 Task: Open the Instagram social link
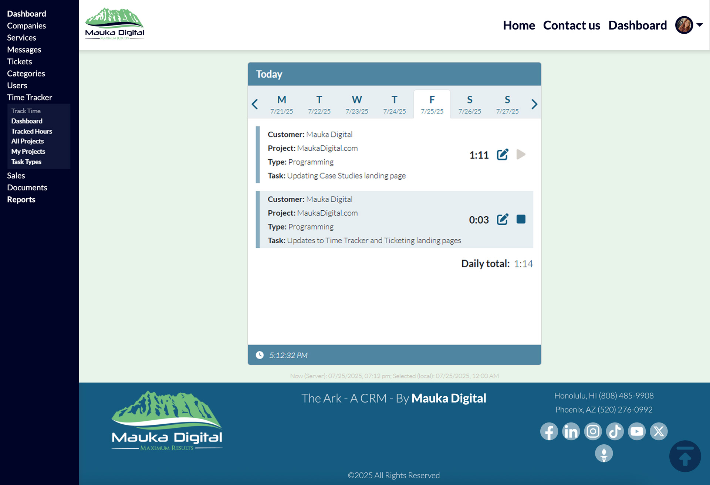click(x=593, y=431)
